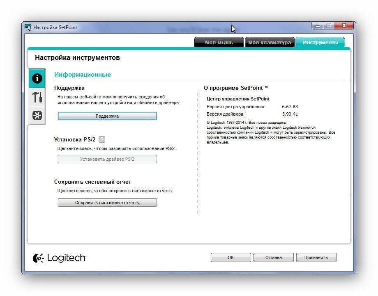
Task: Switch to the Моя мышь tab
Action: pos(219,43)
